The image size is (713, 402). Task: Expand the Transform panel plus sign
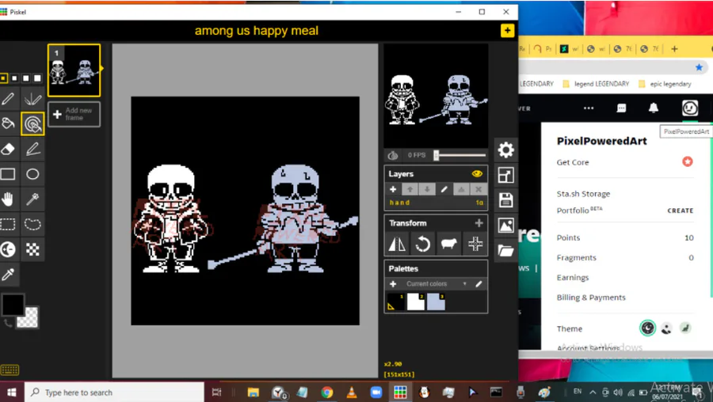[479, 223]
